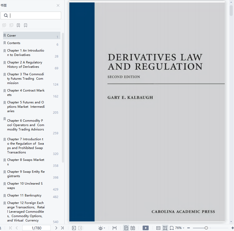Click the scroll-down arrow of the document scrollbar

point(231,222)
